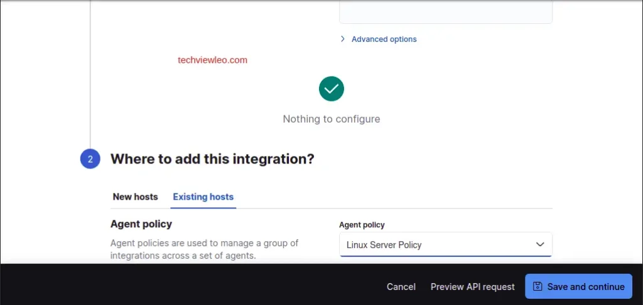
Task: Click the green checkmark success icon
Action: coord(331,89)
